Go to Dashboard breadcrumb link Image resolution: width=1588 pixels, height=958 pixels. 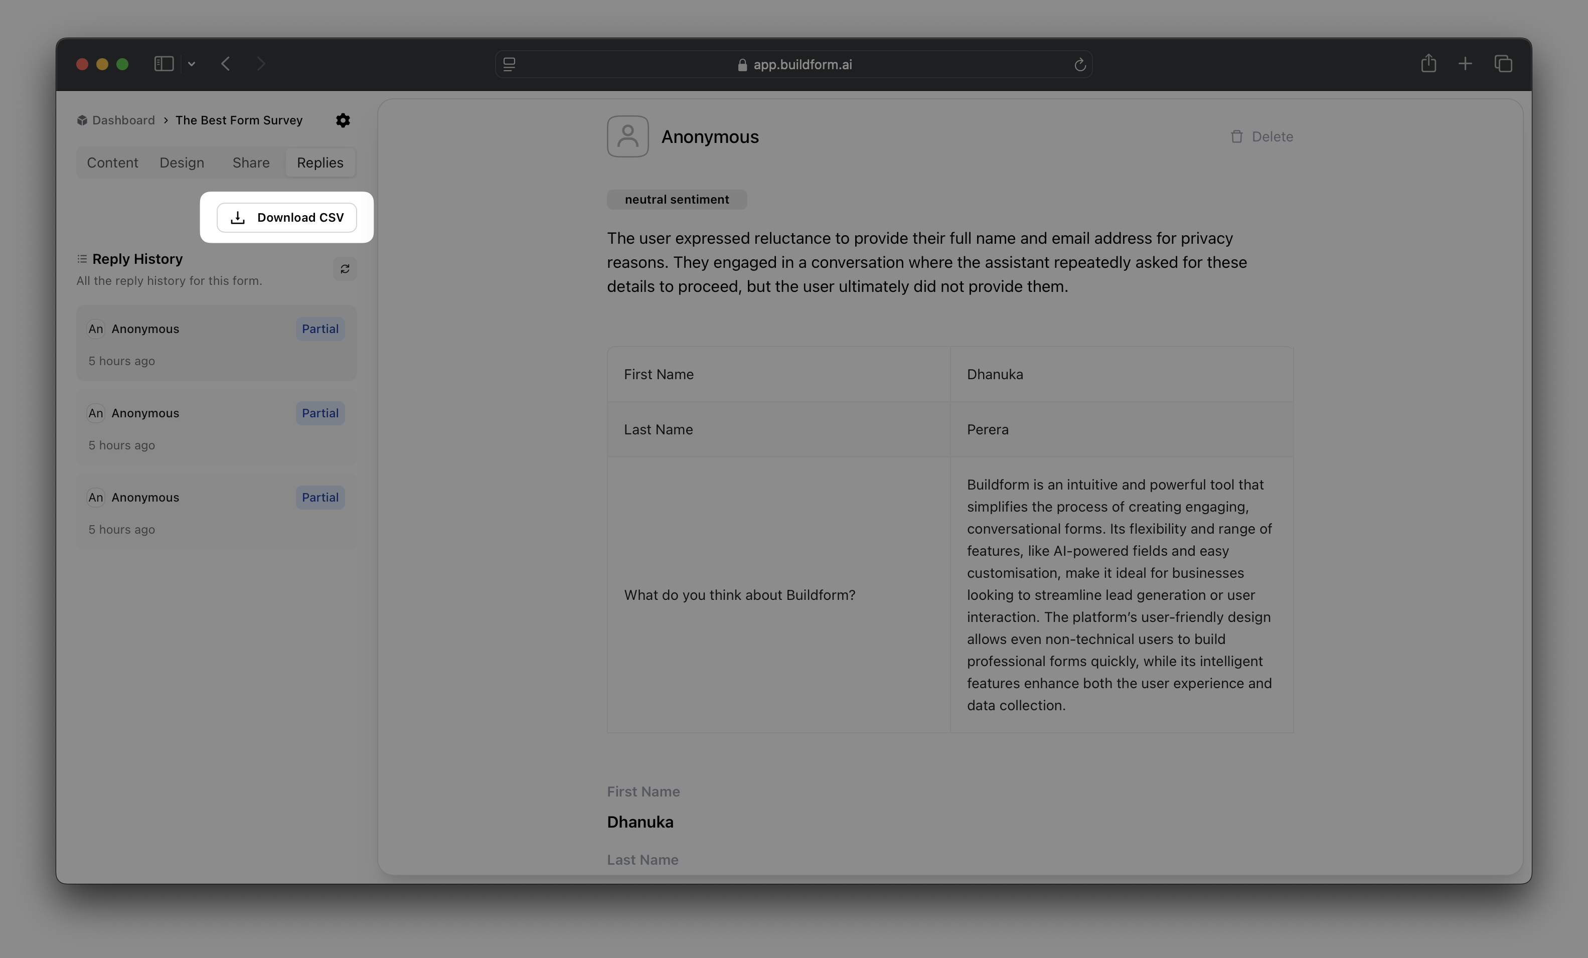124,120
